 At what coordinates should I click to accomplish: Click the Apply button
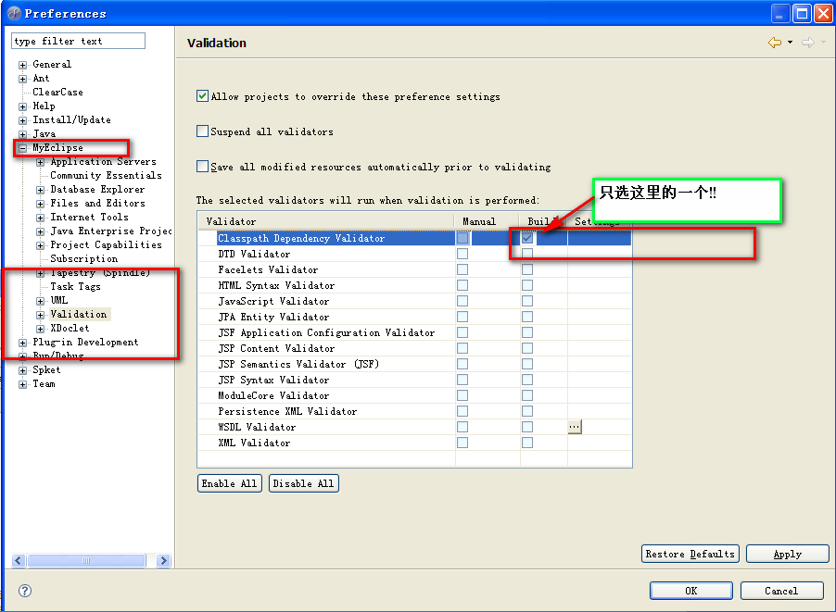point(788,554)
